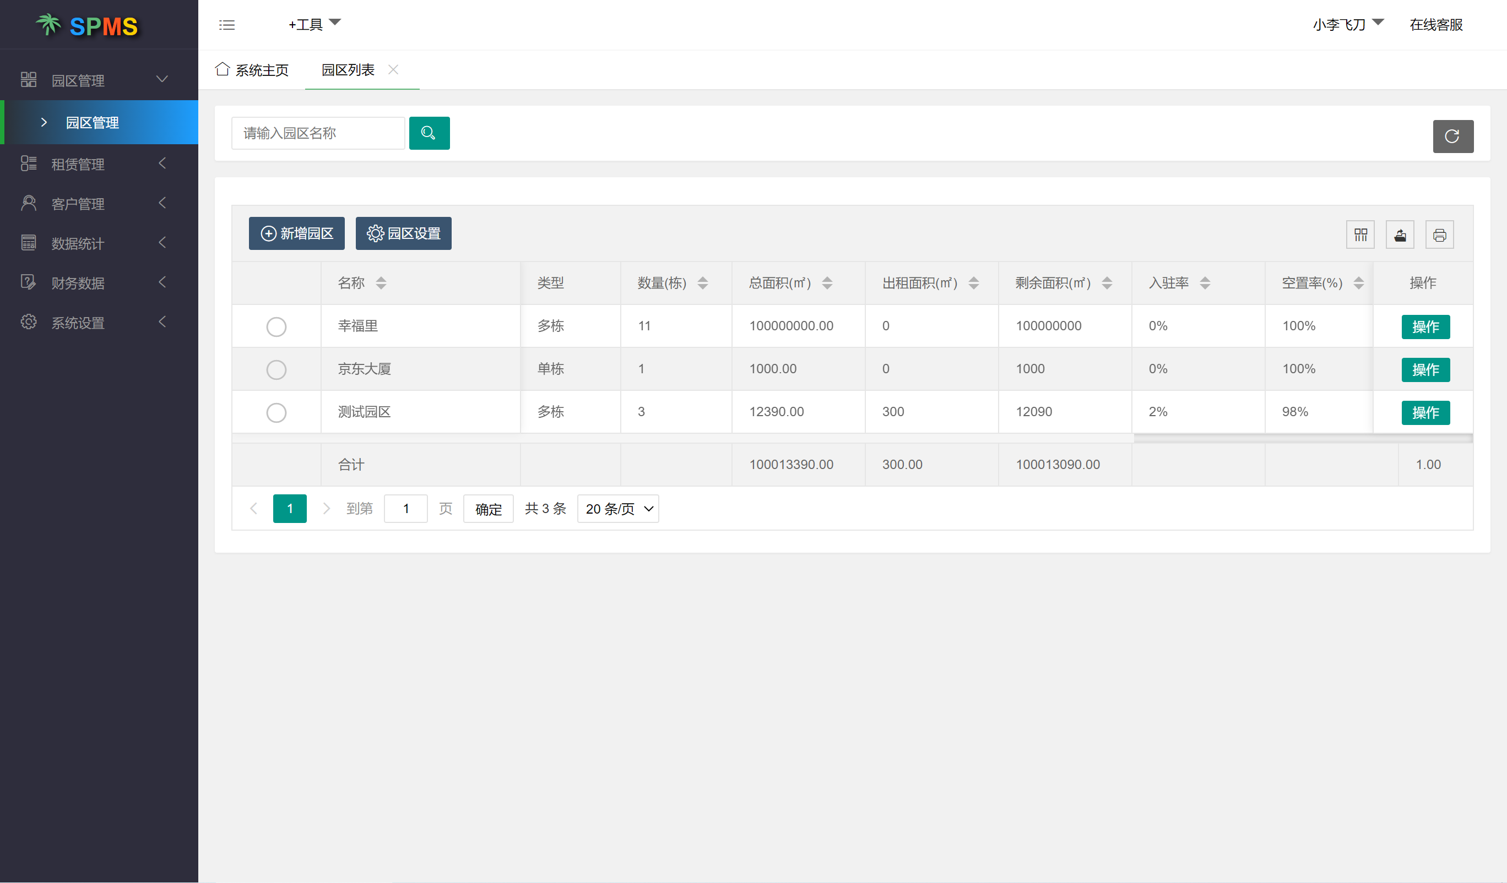The height and width of the screenshot is (883, 1507).
Task: Open the 20 条/页 page size dropdown
Action: tap(618, 509)
